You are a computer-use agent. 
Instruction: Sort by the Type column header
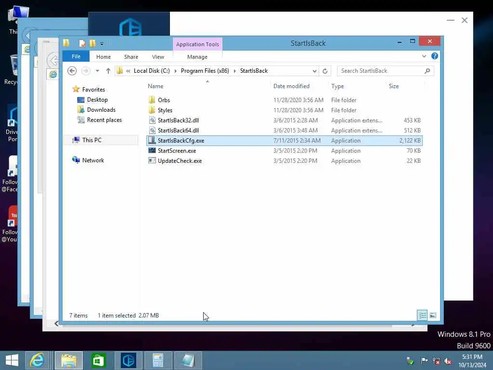pyautogui.click(x=337, y=86)
